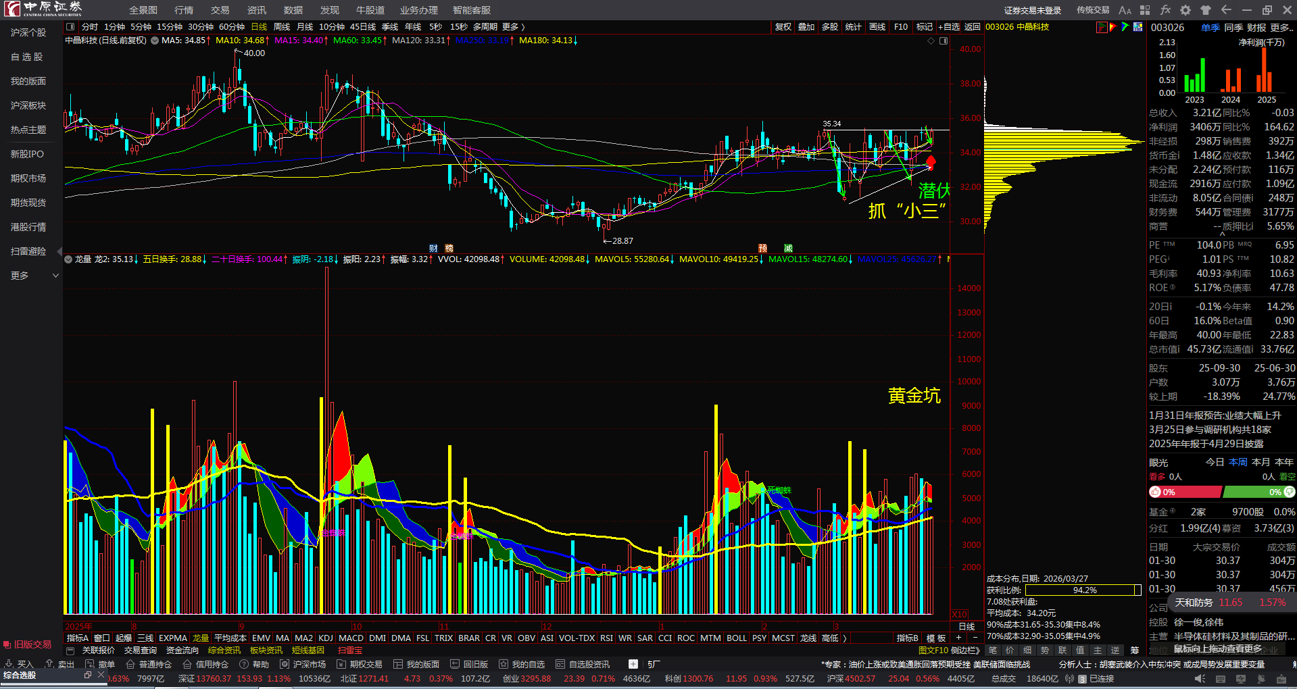Expand the 更多 period options in chart toolbar

[x=514, y=27]
